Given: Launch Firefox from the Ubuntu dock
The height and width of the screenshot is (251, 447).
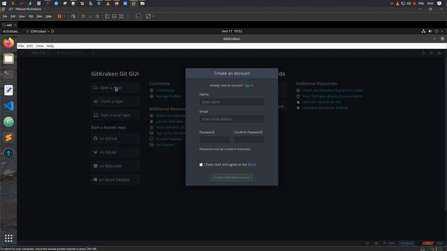Looking at the screenshot, I should click(8, 43).
